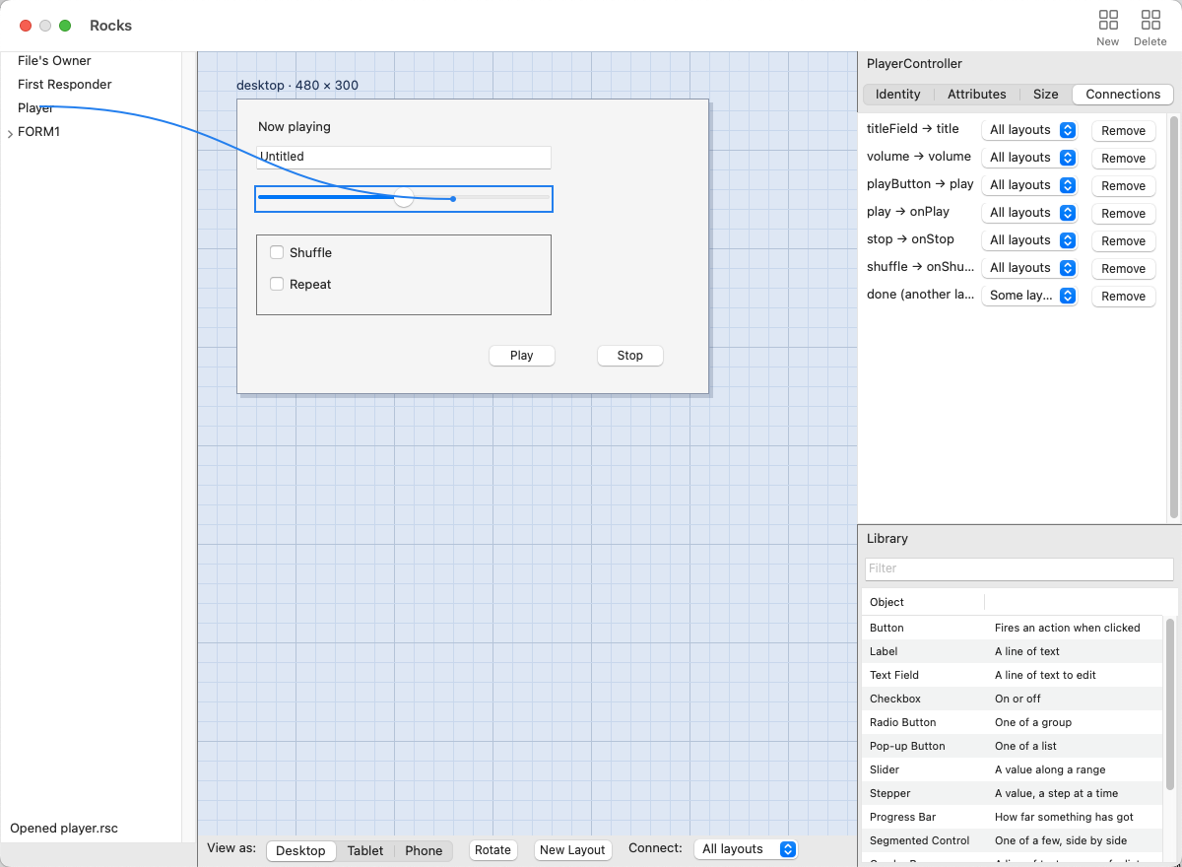Viewport: 1182px width, 867px height.
Task: Select Segmented Control in the Library list
Action: click(1012, 840)
